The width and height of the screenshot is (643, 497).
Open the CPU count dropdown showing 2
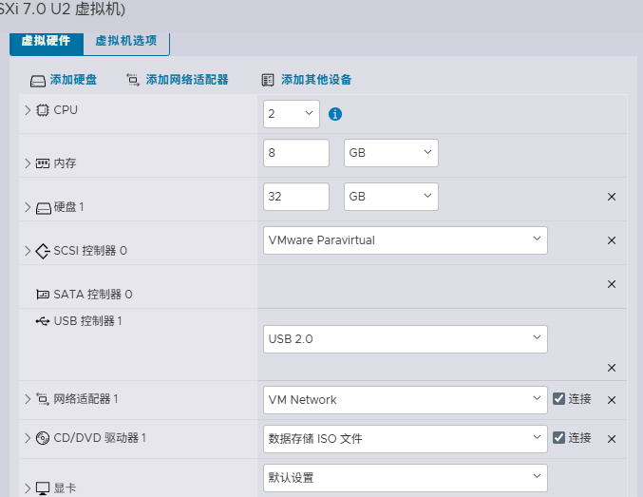[x=292, y=114]
